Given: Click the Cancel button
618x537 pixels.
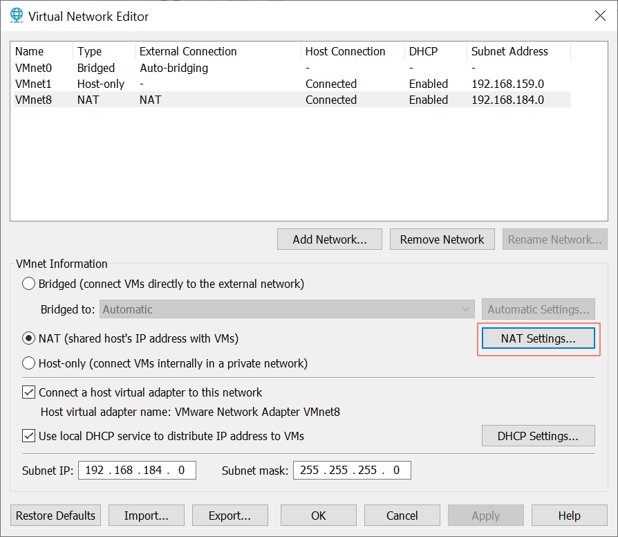Looking at the screenshot, I should [402, 516].
